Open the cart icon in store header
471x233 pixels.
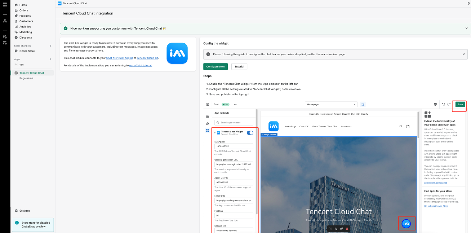[x=408, y=127]
